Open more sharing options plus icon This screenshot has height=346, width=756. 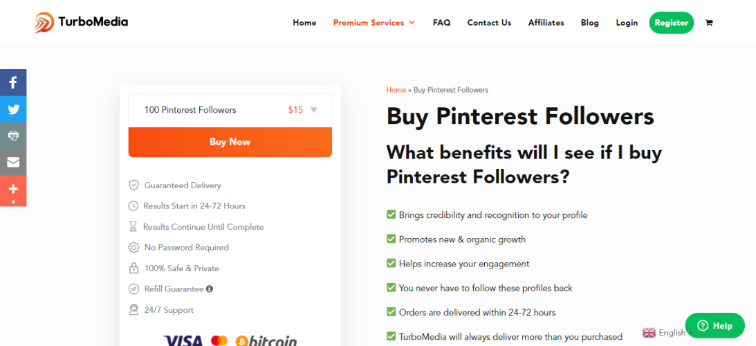coord(13,189)
